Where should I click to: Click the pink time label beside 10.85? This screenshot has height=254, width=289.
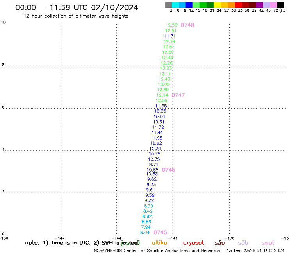(168, 170)
